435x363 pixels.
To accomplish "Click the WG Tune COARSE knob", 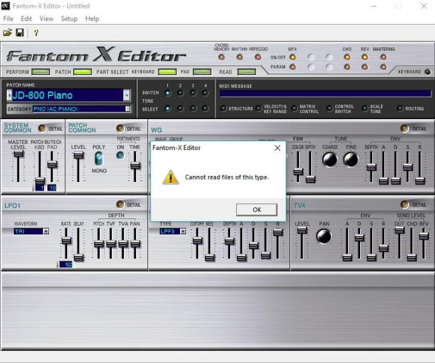I will coord(330,160).
